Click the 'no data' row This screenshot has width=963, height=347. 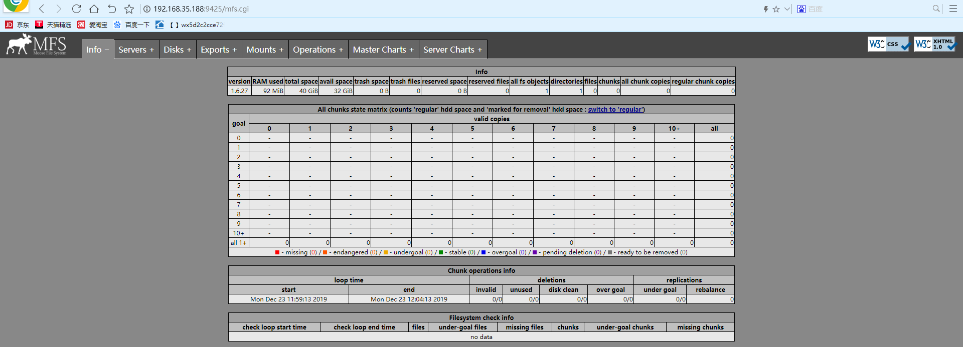pyautogui.click(x=481, y=337)
